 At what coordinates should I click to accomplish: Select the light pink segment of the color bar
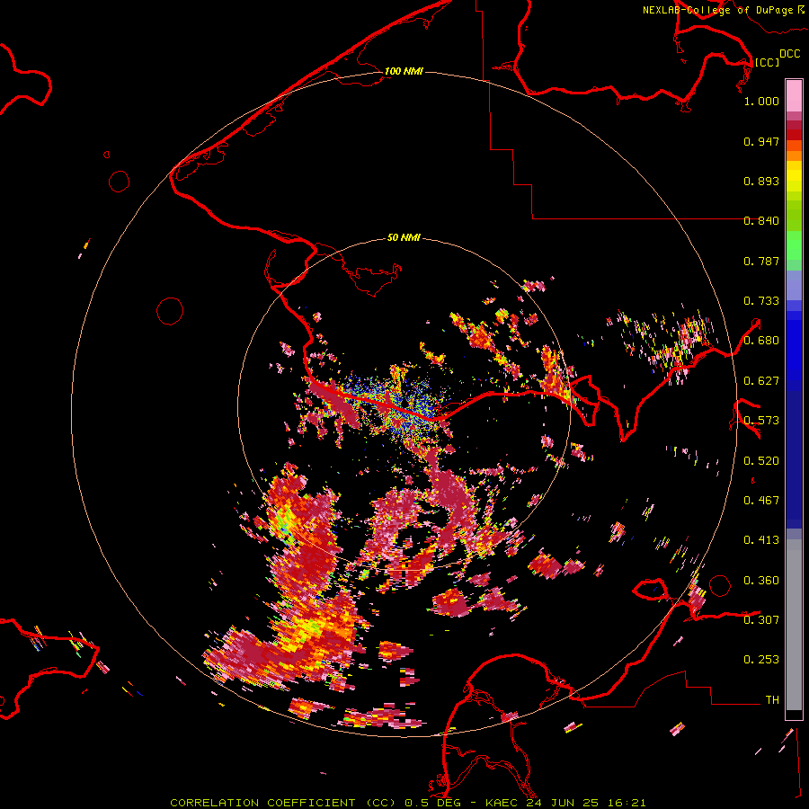[x=794, y=95]
